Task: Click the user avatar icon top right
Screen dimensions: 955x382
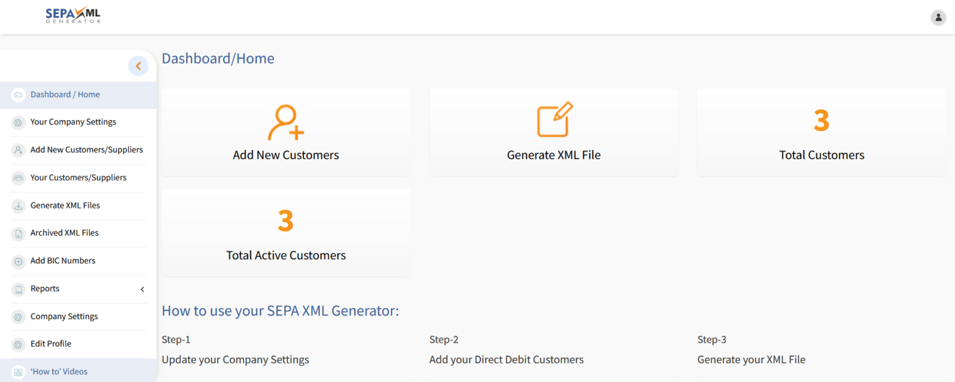Action: pyautogui.click(x=938, y=17)
